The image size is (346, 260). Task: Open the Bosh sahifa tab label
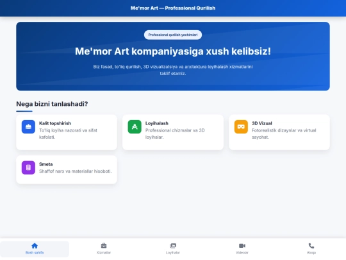coord(35,252)
